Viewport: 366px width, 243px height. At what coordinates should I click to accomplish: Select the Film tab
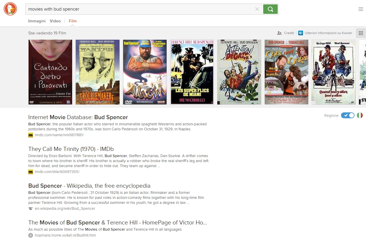pos(73,21)
